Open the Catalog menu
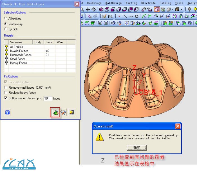The image size is (197, 172). tap(165, 3)
